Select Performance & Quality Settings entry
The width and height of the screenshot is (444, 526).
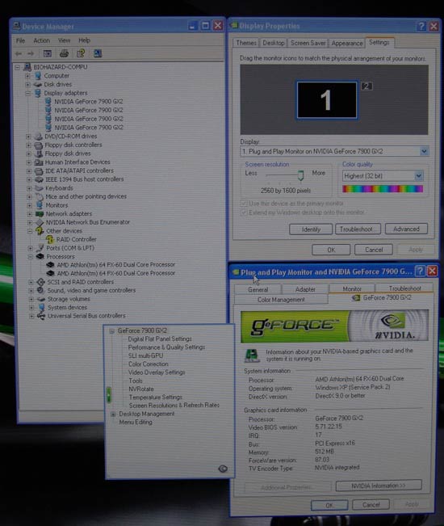click(x=166, y=347)
